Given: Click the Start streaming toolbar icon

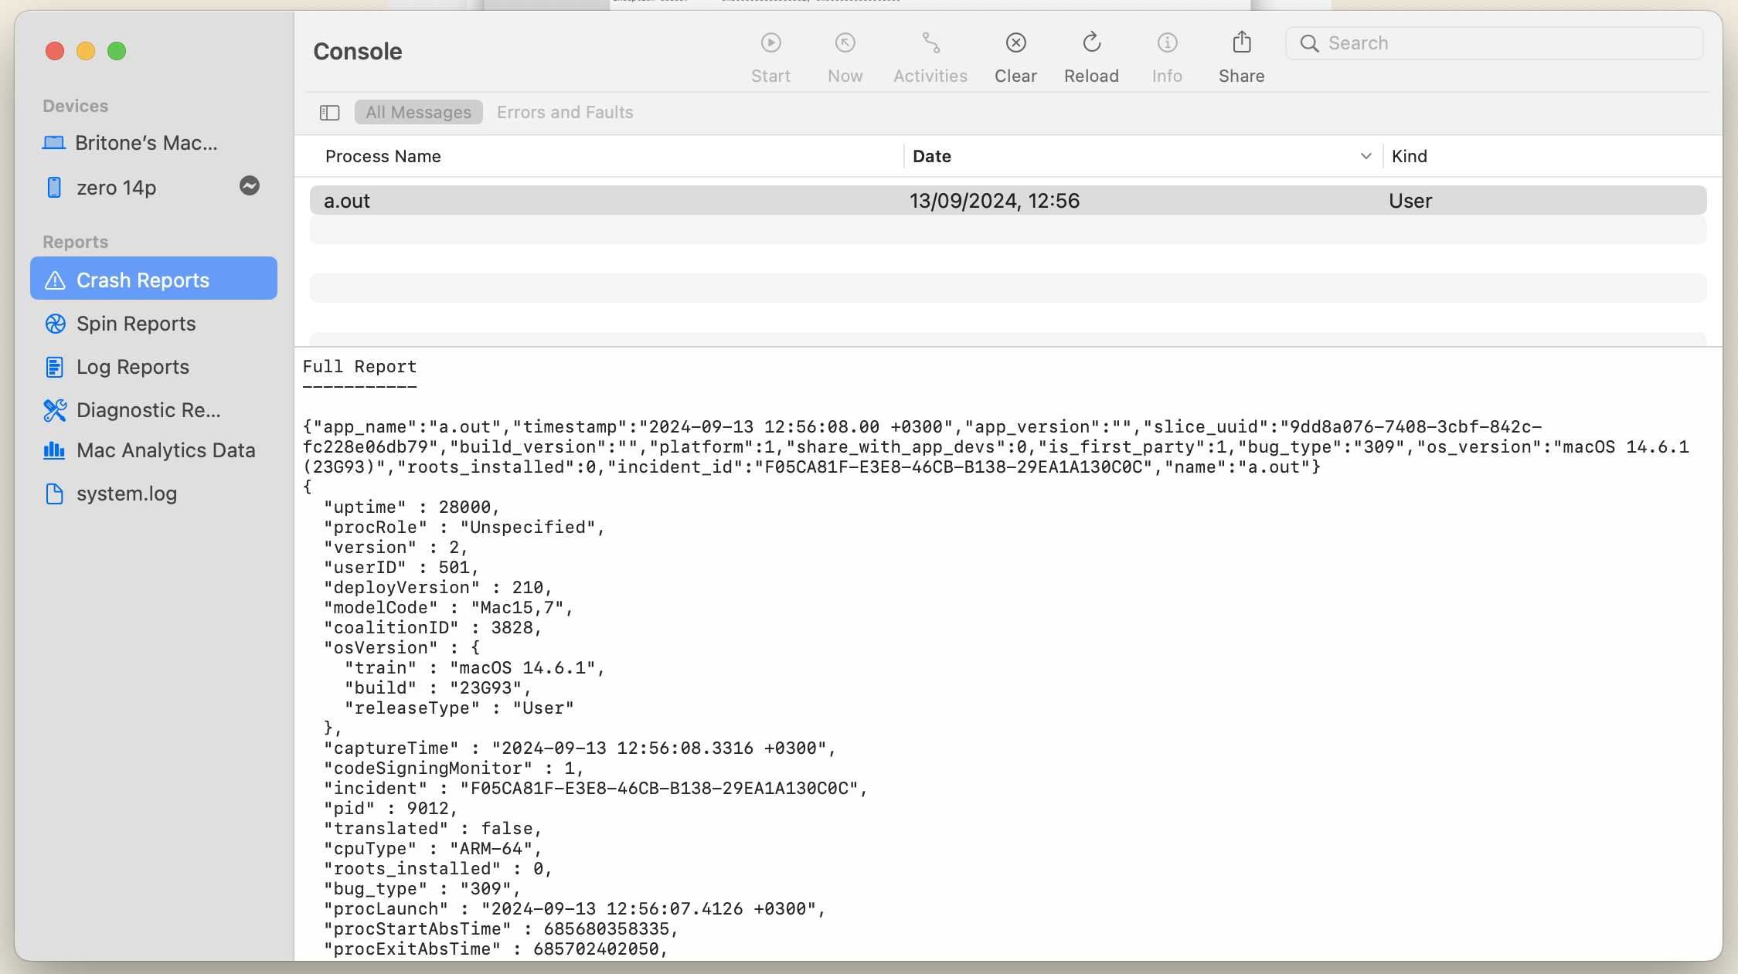Looking at the screenshot, I should pyautogui.click(x=770, y=43).
